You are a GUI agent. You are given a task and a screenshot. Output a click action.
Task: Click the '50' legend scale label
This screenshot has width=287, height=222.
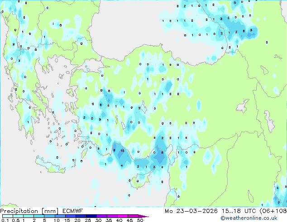coord(140,220)
